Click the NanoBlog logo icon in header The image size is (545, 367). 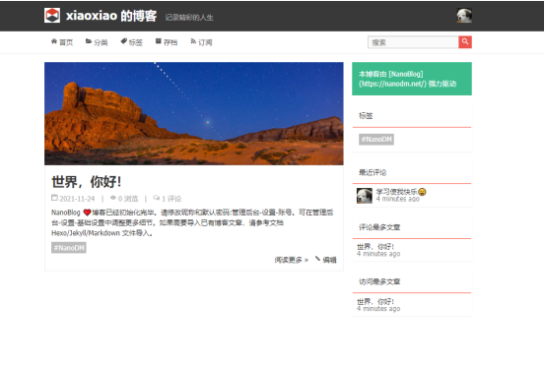(52, 16)
